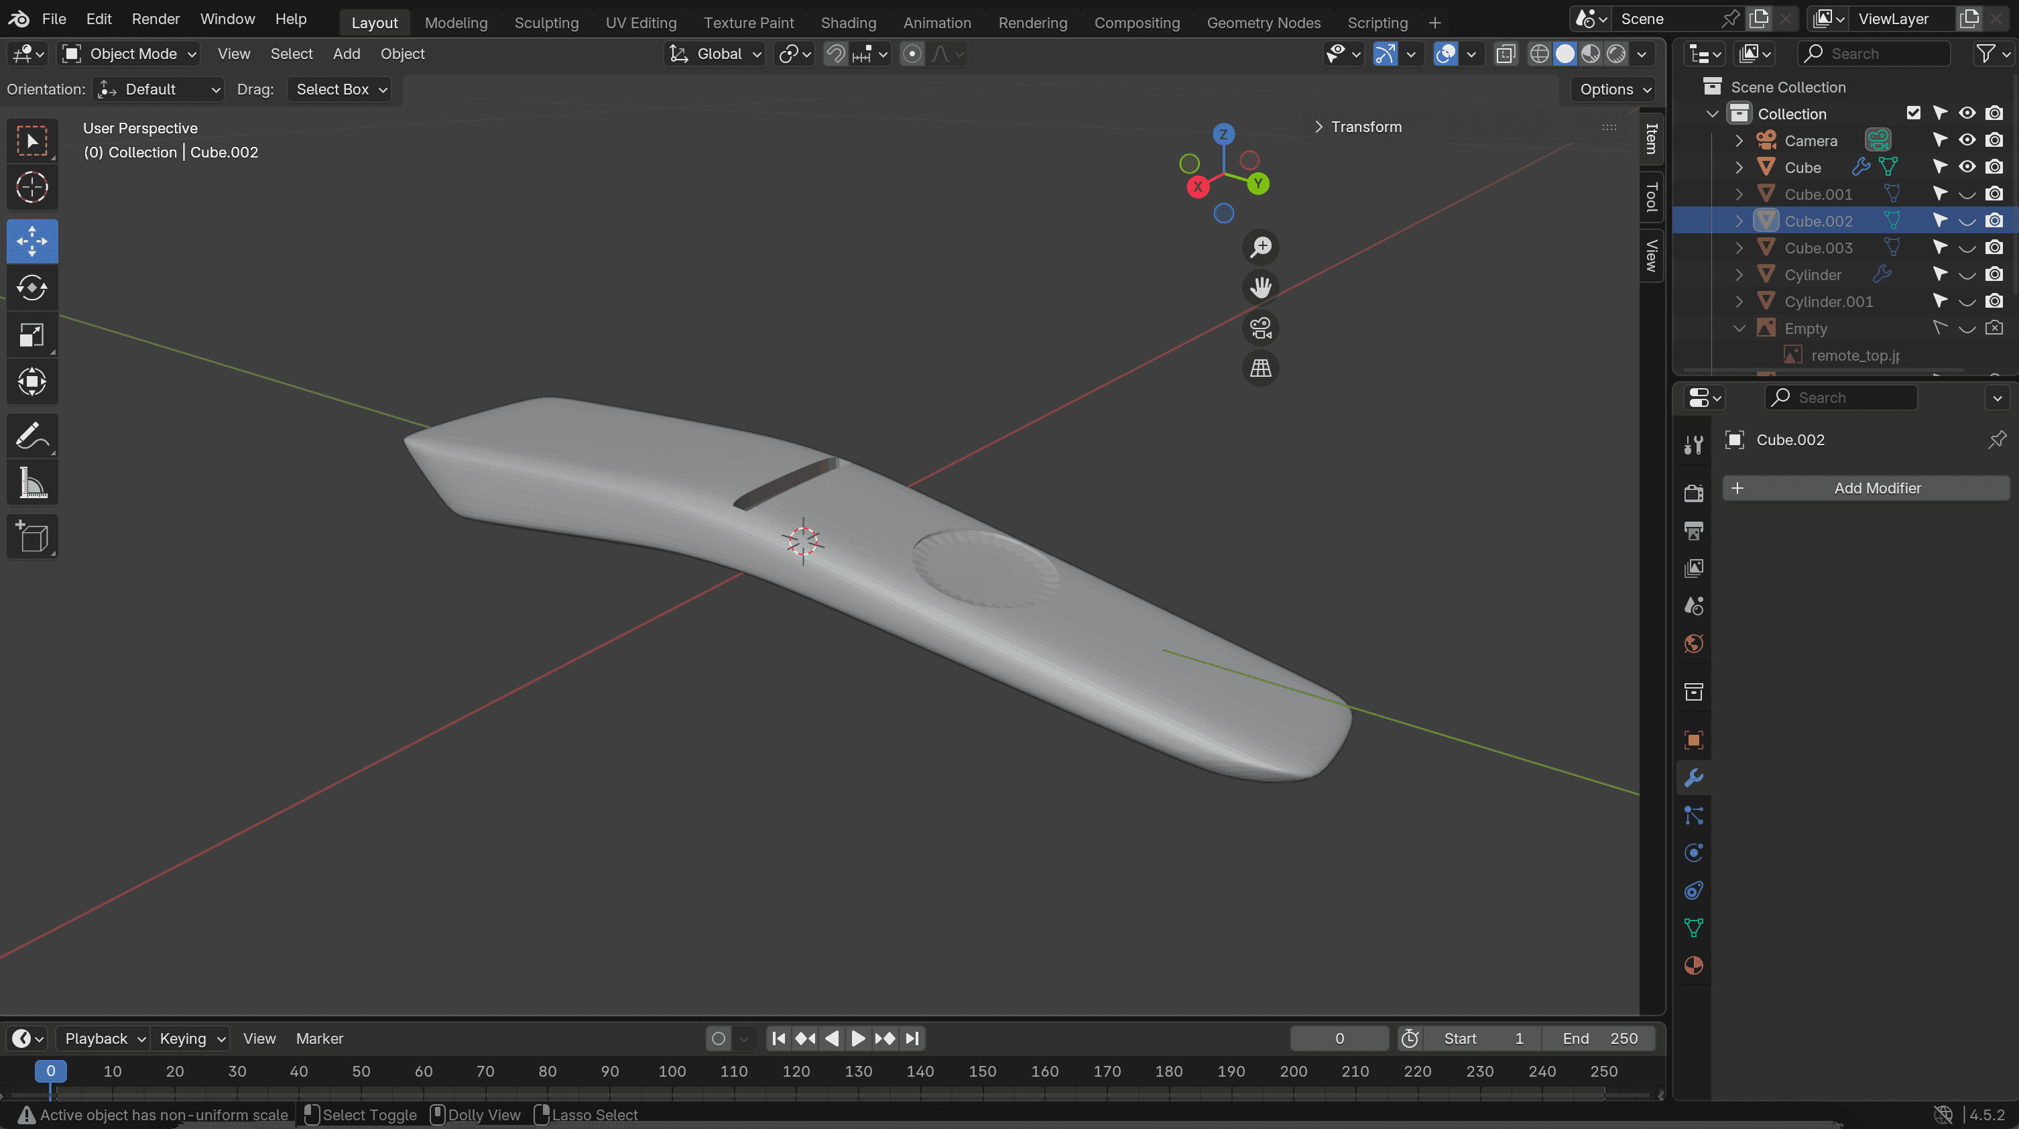Expand Cube.003 in the outliner

click(1739, 248)
